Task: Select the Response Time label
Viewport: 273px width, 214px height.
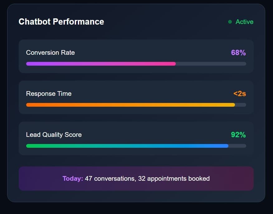Action: pyautogui.click(x=49, y=93)
